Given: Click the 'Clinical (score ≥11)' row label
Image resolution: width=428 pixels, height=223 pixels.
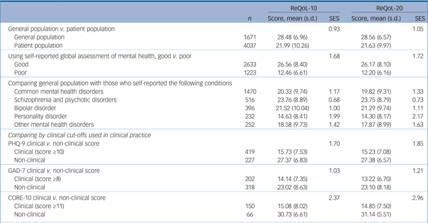Looking at the screenshot, I should coord(39,206).
